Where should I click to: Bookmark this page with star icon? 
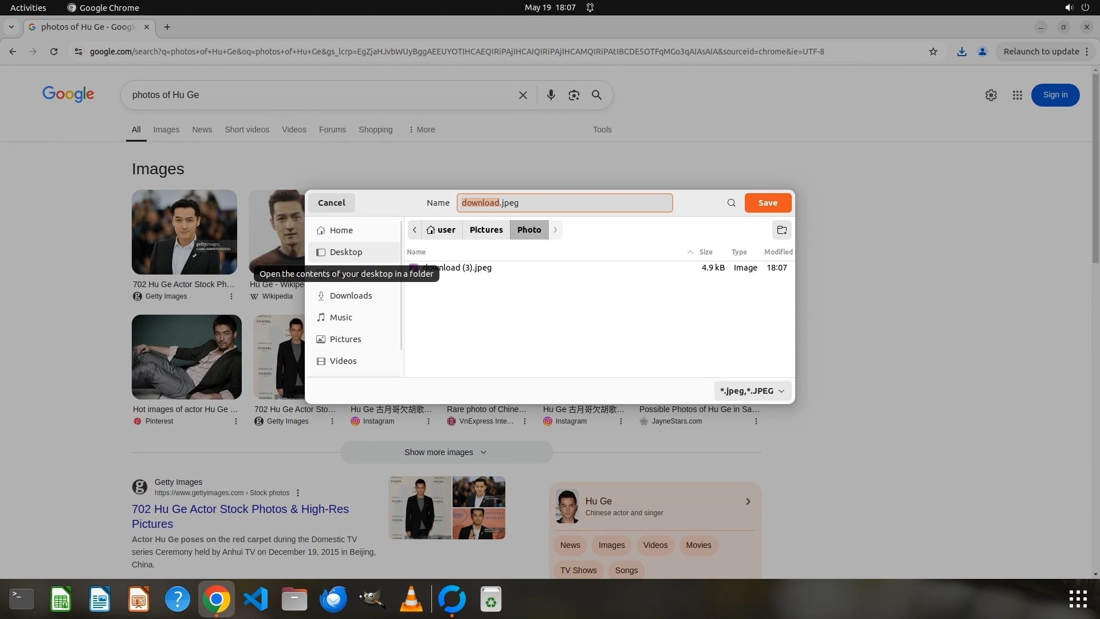(x=933, y=52)
